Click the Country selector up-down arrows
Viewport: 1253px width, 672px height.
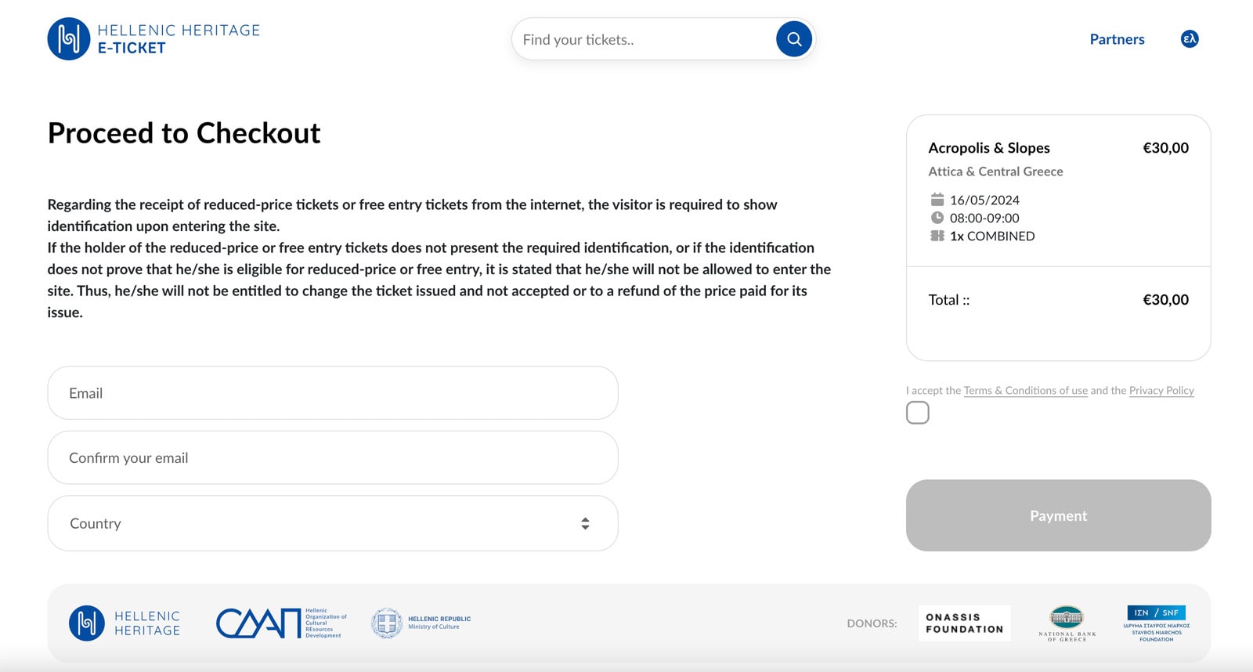585,523
